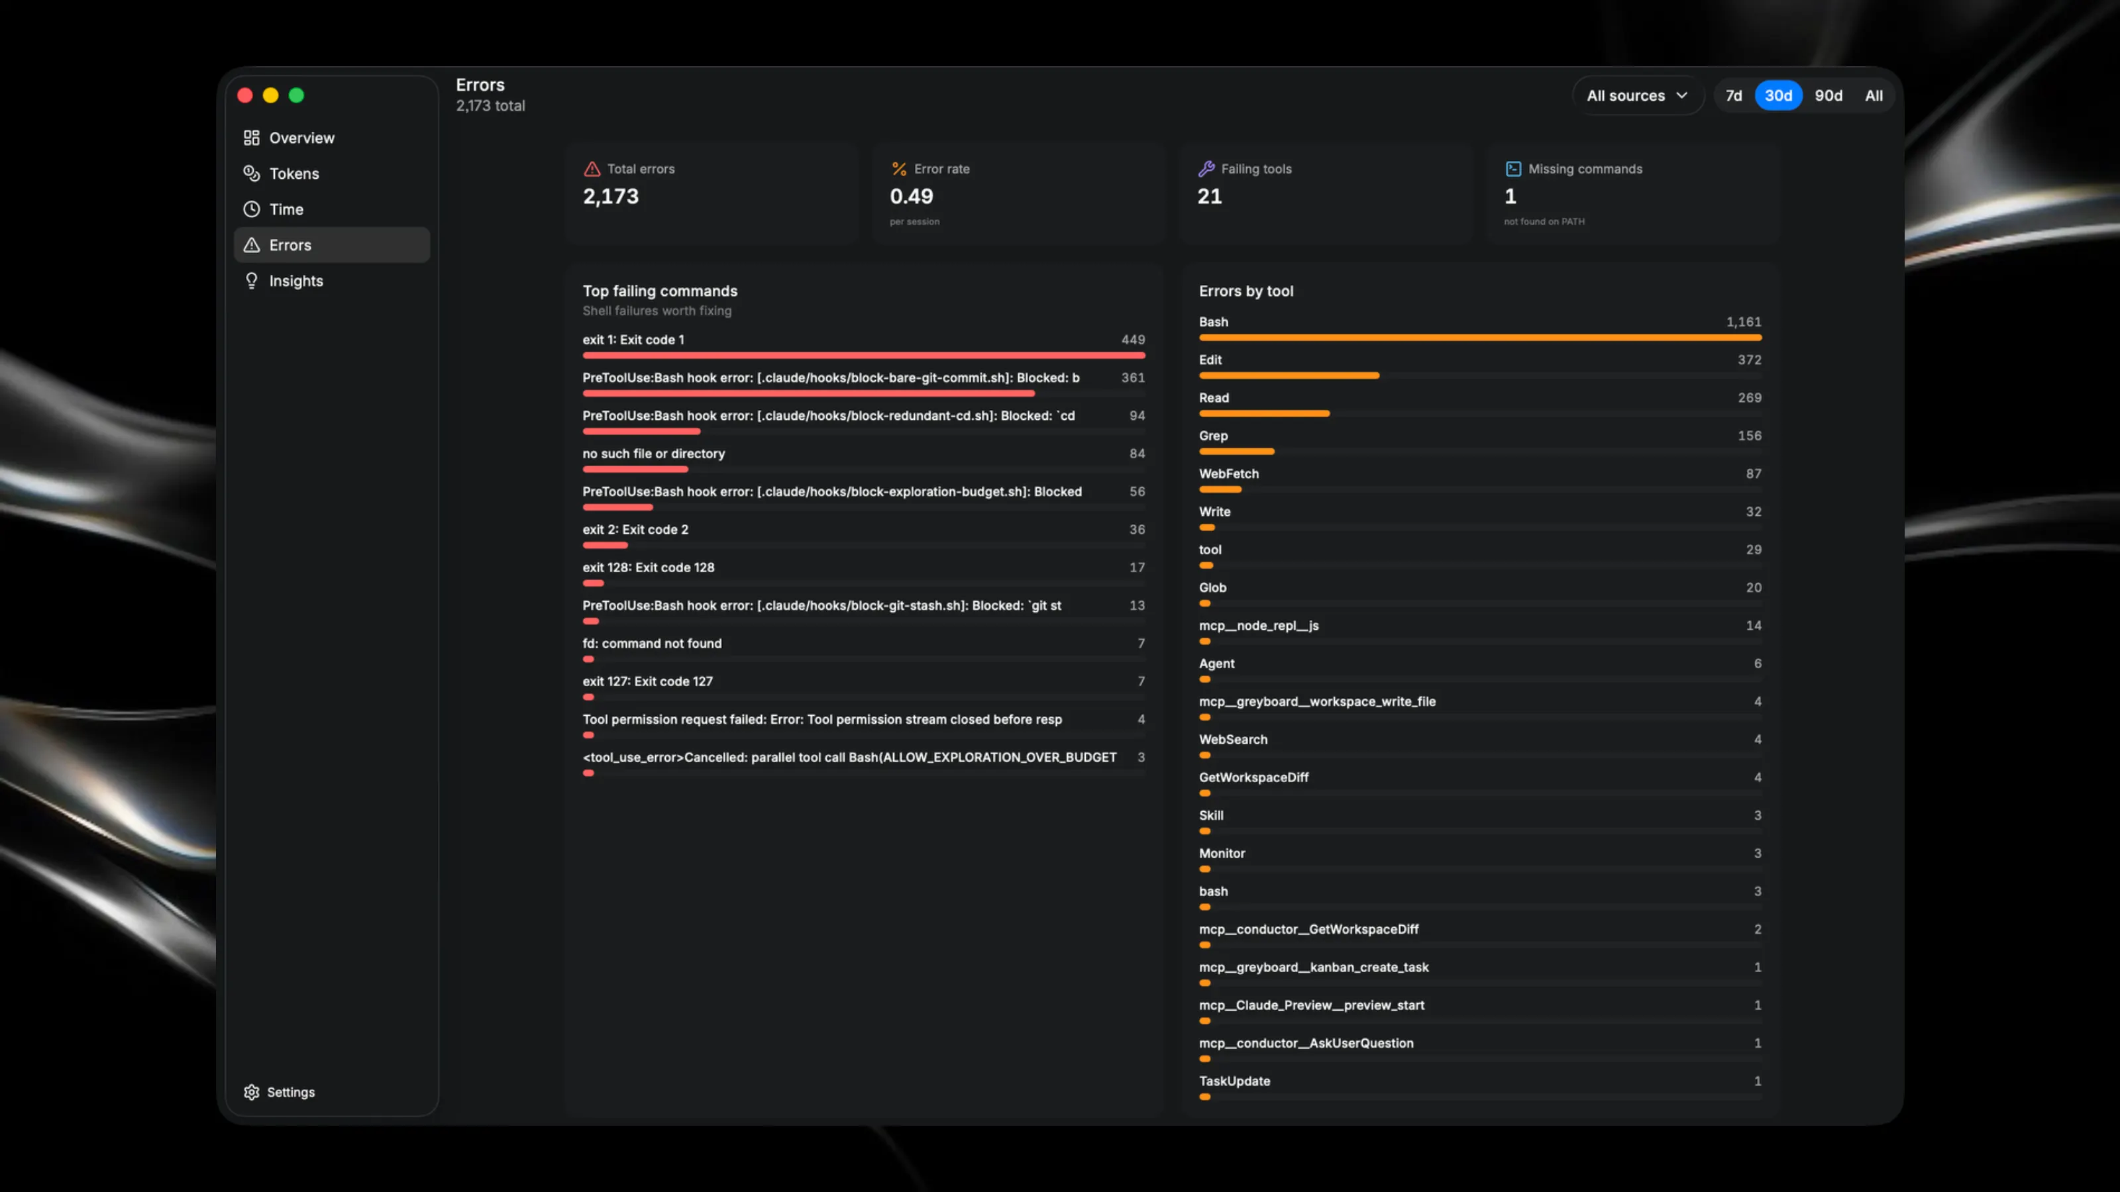Click the block-git-stash.sh hook error row
This screenshot has width=2120, height=1192.
click(x=863, y=612)
